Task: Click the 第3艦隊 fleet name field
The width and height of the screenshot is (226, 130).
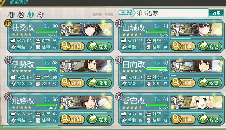Action: tap(170, 13)
